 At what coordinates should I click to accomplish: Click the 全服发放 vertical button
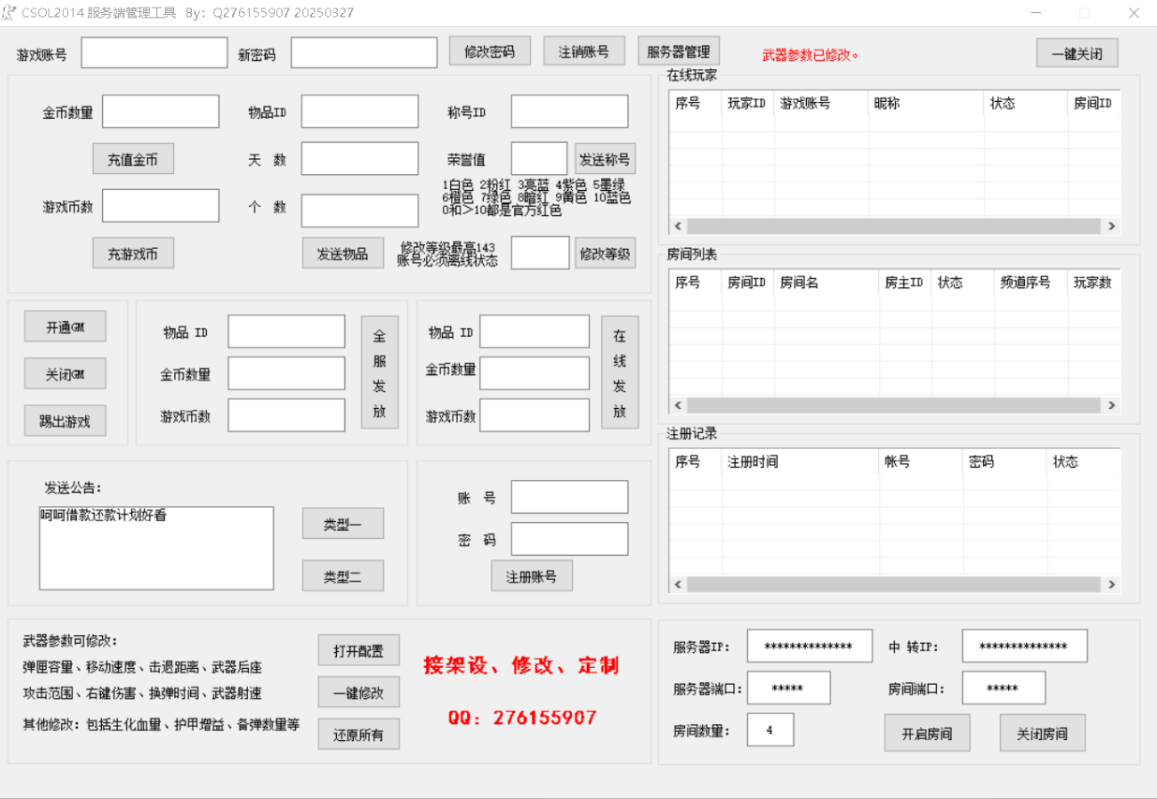[380, 372]
